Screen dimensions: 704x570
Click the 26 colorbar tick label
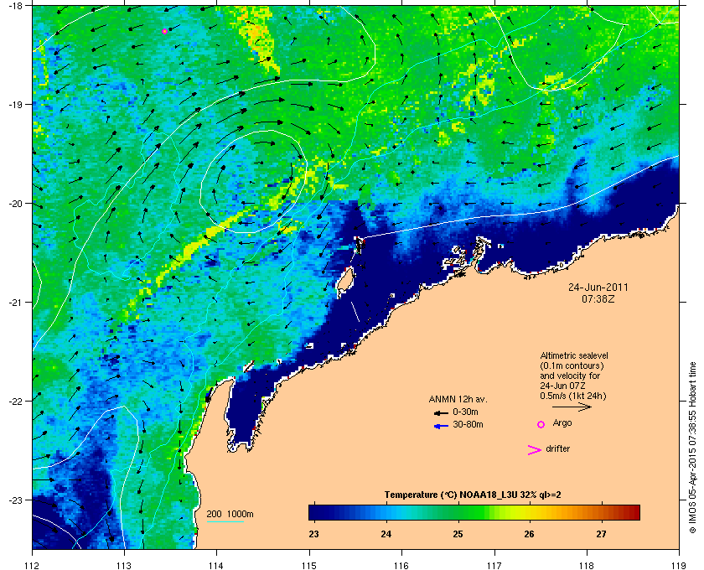pos(530,534)
